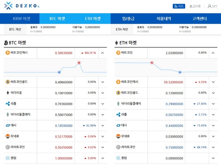Expand 리플 row in BTC market
The height and width of the screenshot is (168, 221).
pos(102,104)
